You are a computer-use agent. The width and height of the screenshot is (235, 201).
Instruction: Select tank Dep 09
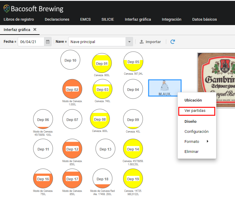pos(133,119)
